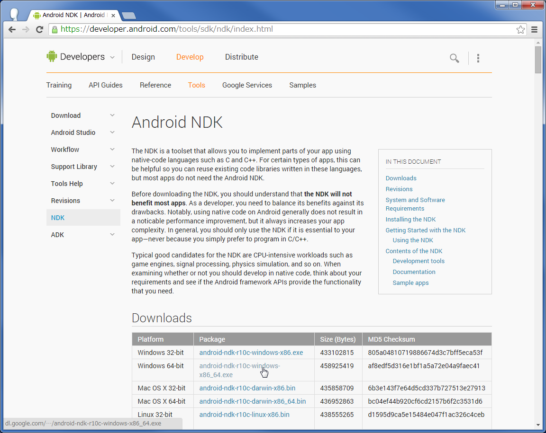Click the browser back arrow
The image size is (546, 433).
12,29
